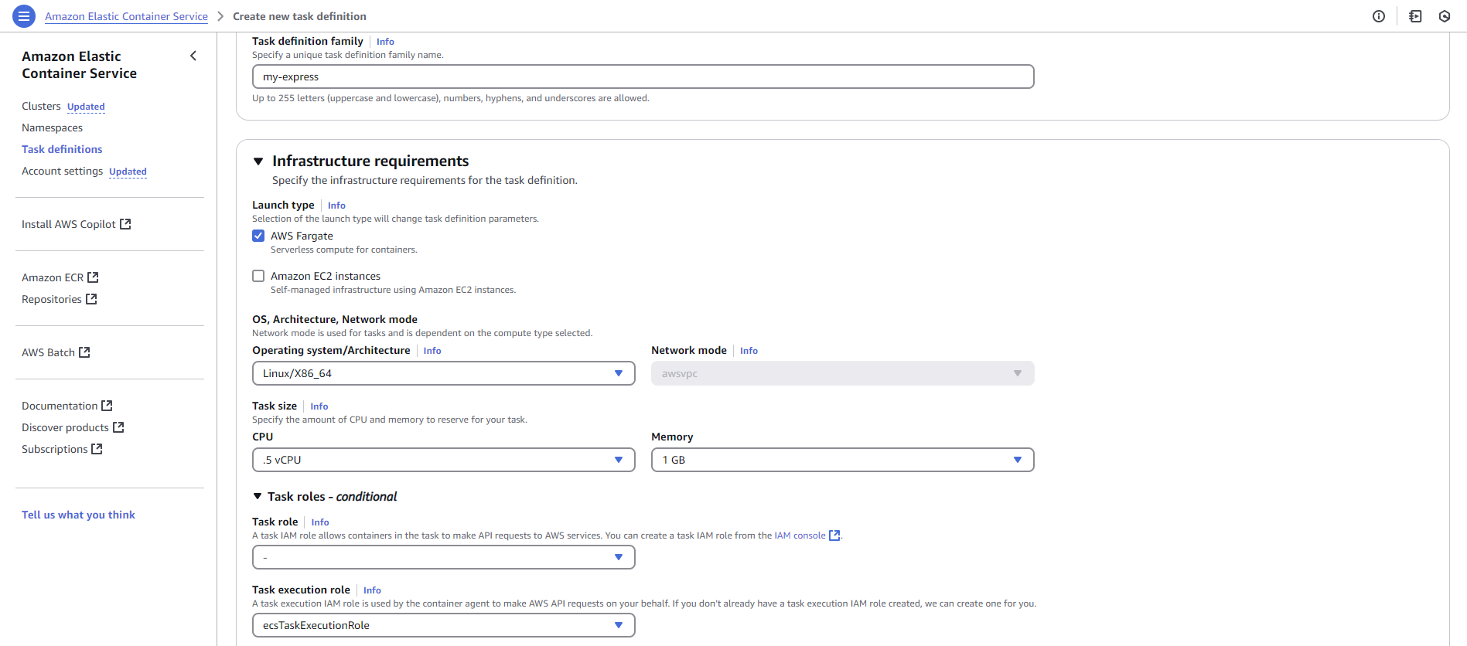Screen dimensions: 1467x646
Task: Open the IAM console link
Action: [800, 535]
